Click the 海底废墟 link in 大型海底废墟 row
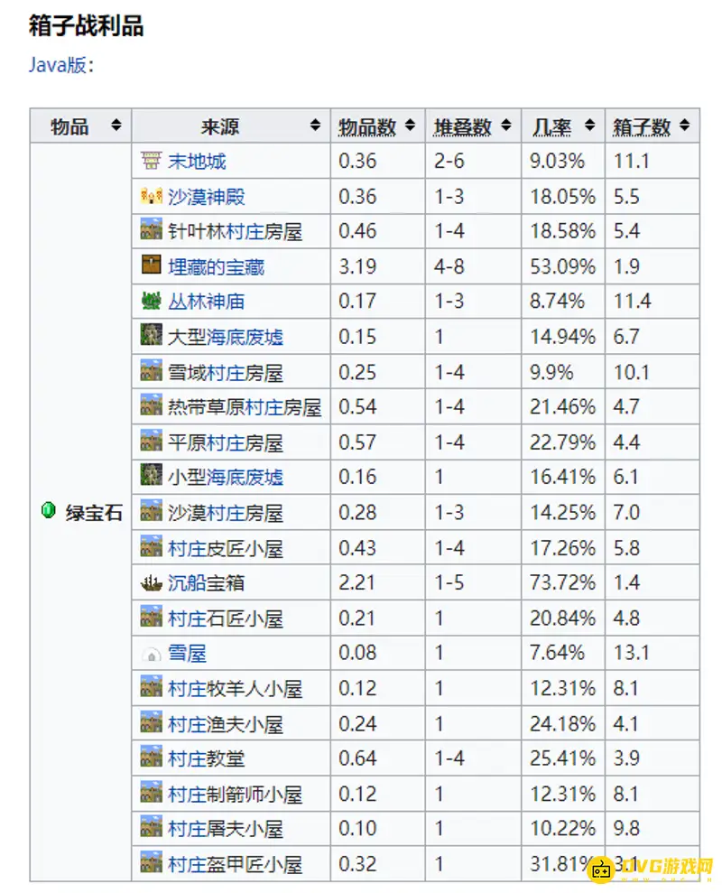Screen dimensions: 722x893 click(245, 337)
